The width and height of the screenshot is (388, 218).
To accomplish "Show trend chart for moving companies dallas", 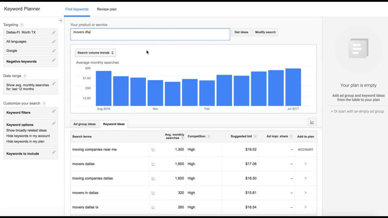I will 153,179.
